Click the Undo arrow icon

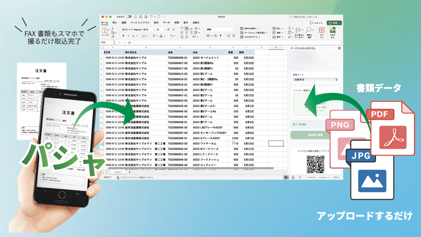[151, 17]
